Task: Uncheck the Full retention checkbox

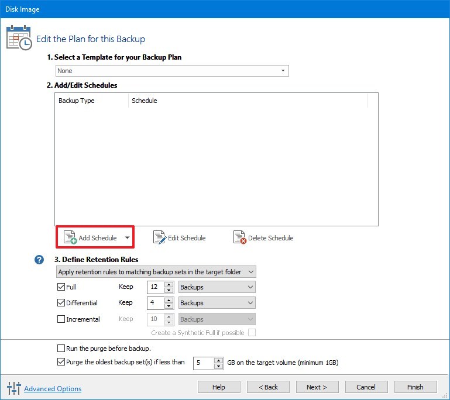Action: click(x=61, y=287)
